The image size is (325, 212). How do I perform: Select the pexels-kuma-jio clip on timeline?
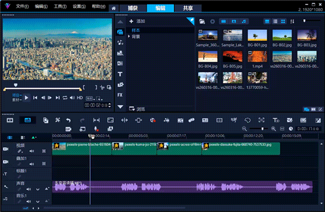click(x=134, y=149)
